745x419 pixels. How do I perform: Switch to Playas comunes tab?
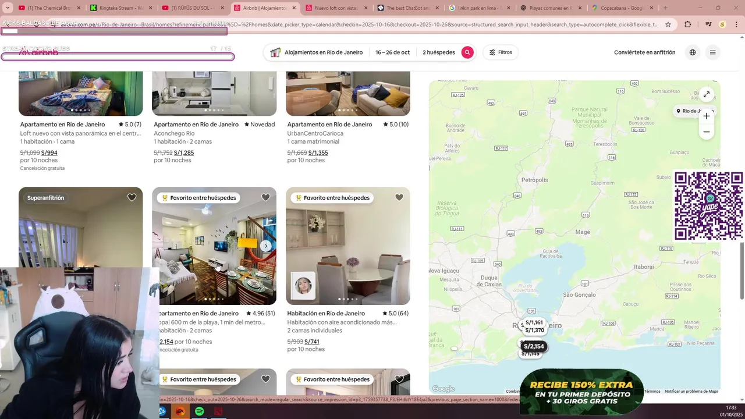point(551,8)
